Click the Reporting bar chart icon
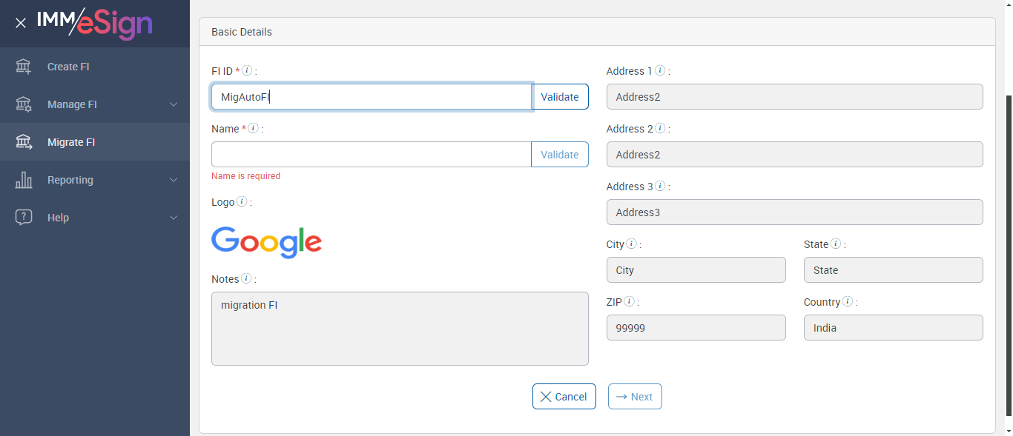This screenshot has width=1013, height=436. pyautogui.click(x=24, y=180)
